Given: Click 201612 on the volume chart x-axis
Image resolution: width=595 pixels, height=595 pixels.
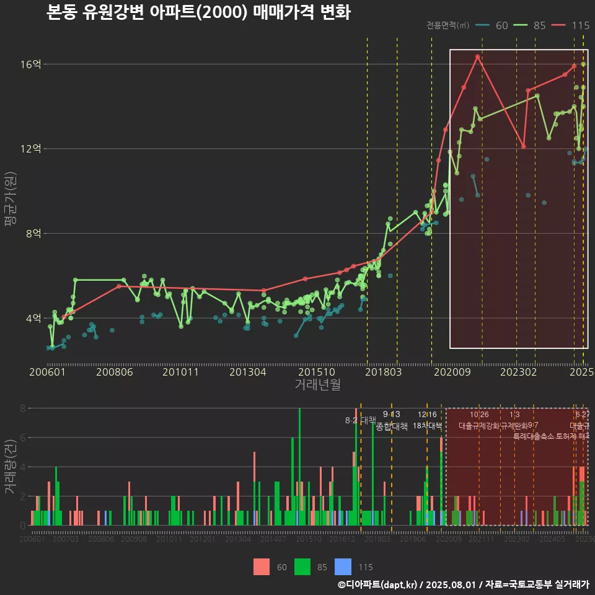Looking at the screenshot, I should pos(342,539).
